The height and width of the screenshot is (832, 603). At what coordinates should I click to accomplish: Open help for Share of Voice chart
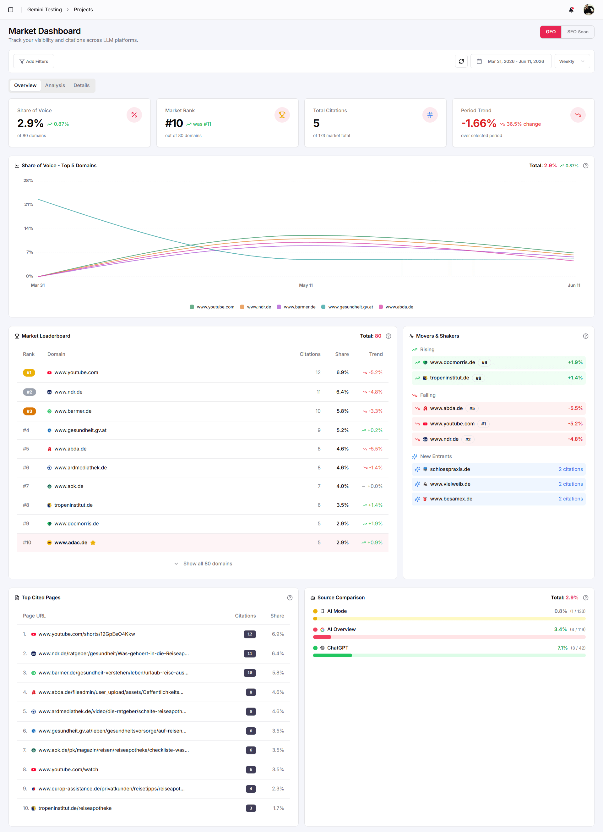pos(585,165)
